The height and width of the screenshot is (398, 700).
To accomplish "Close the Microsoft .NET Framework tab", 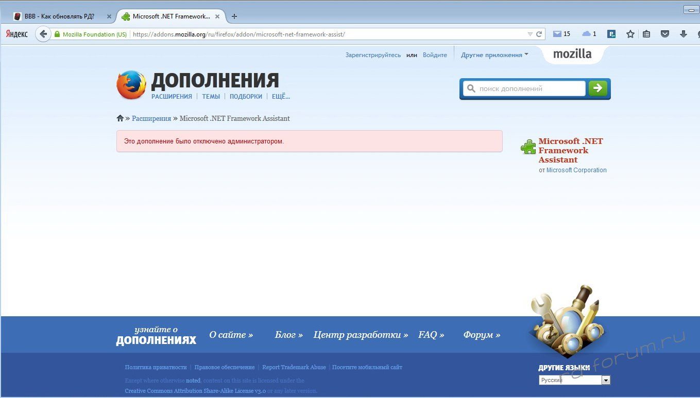I will [217, 16].
